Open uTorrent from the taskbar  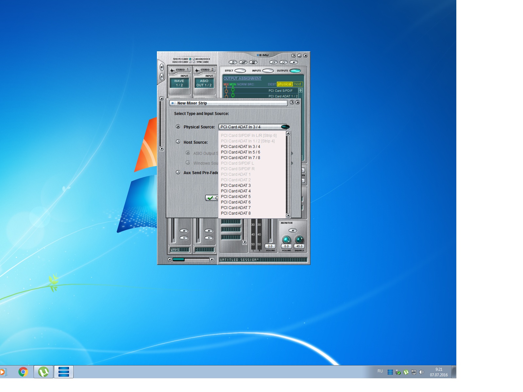(x=43, y=372)
